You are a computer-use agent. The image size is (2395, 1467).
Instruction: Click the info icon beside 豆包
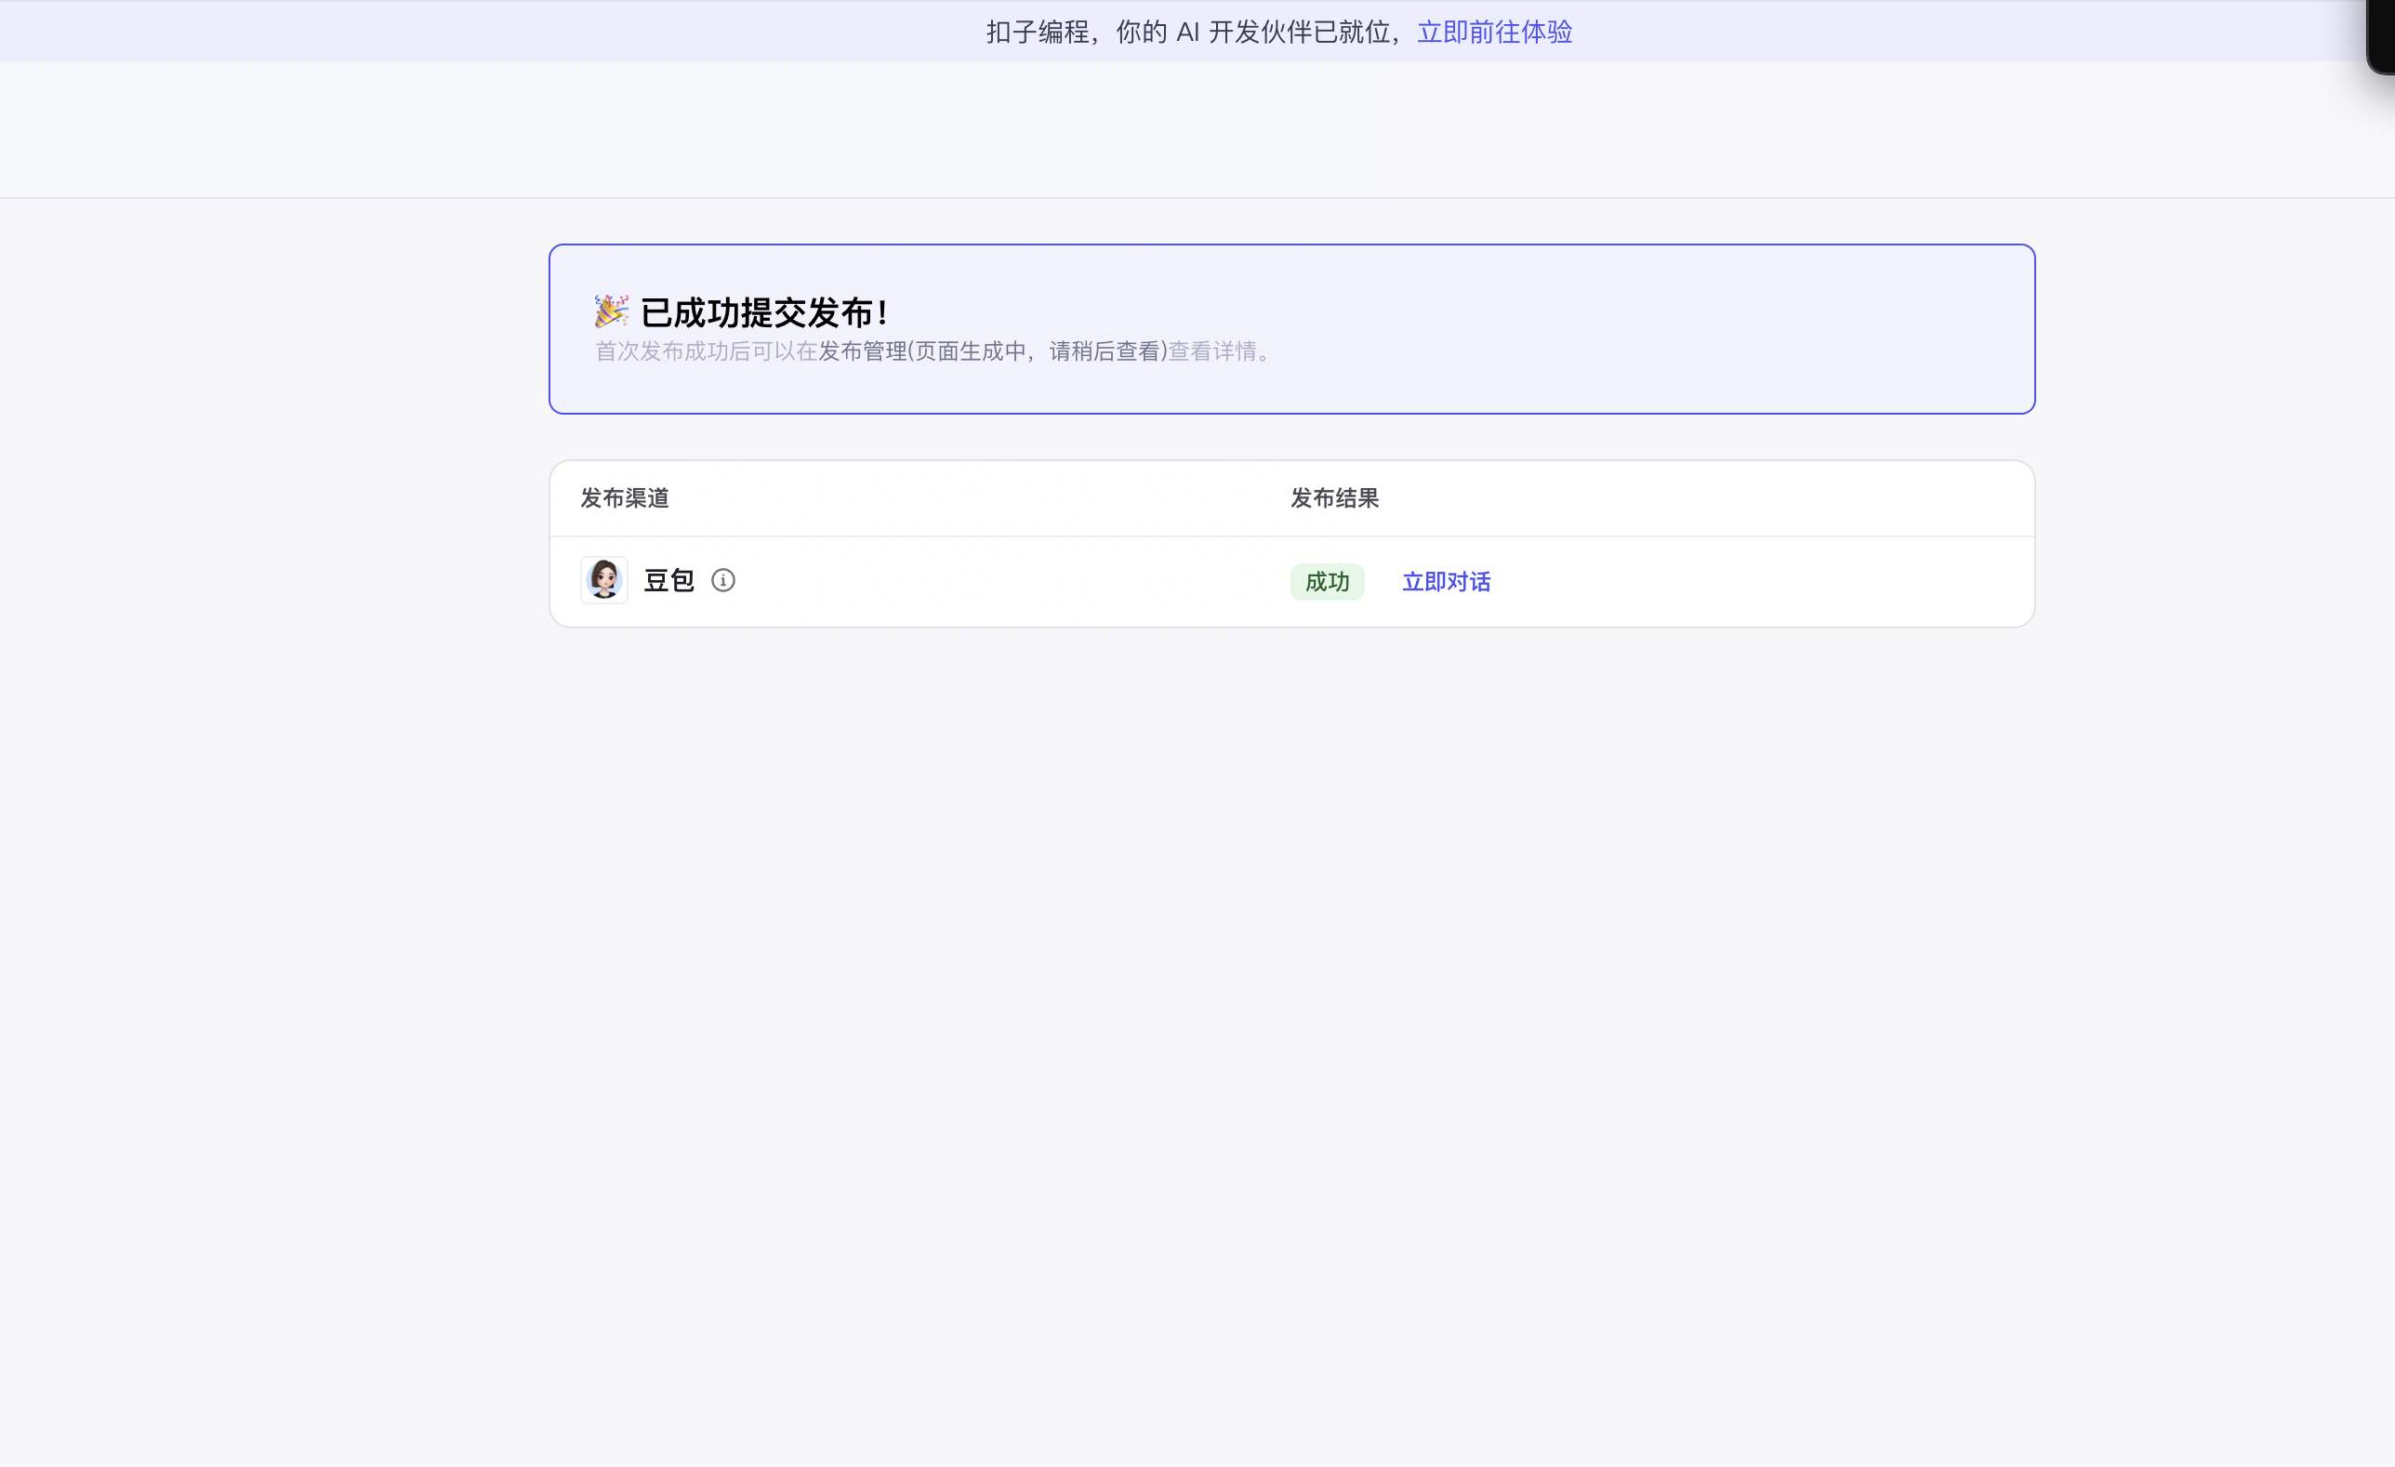(722, 580)
